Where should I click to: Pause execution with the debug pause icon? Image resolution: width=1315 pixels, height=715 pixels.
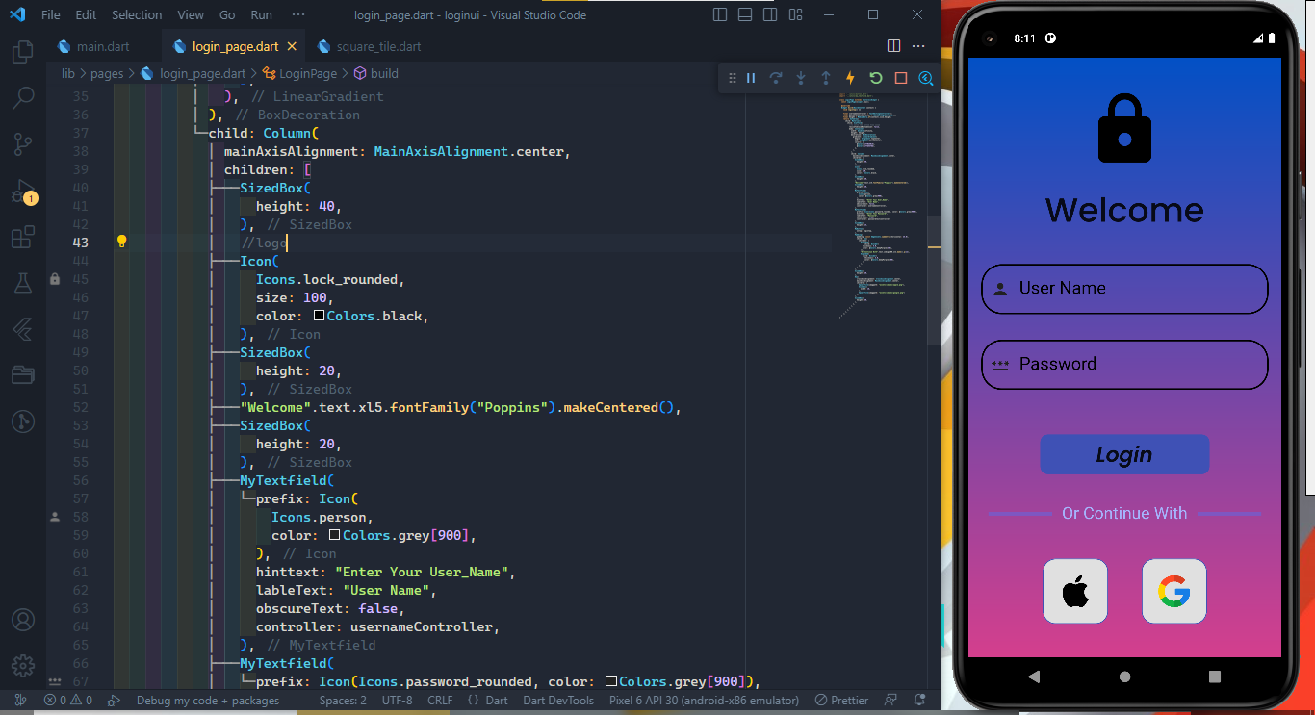[751, 78]
